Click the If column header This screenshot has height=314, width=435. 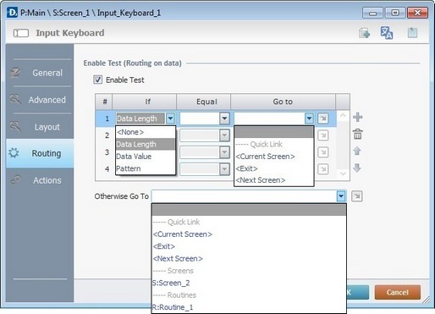[145, 102]
